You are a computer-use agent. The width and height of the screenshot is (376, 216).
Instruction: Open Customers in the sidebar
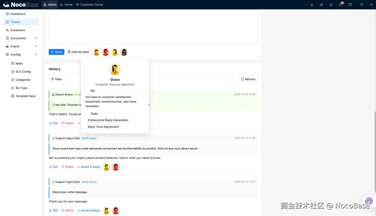[x=21, y=30]
